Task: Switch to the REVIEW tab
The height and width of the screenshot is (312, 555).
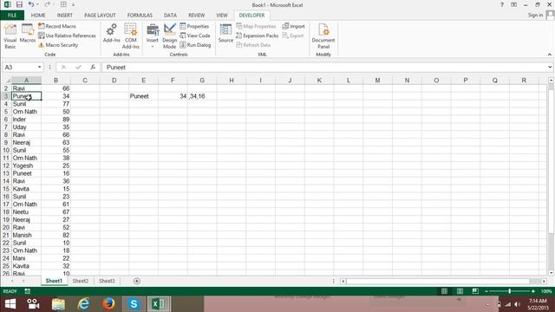Action: pos(197,16)
